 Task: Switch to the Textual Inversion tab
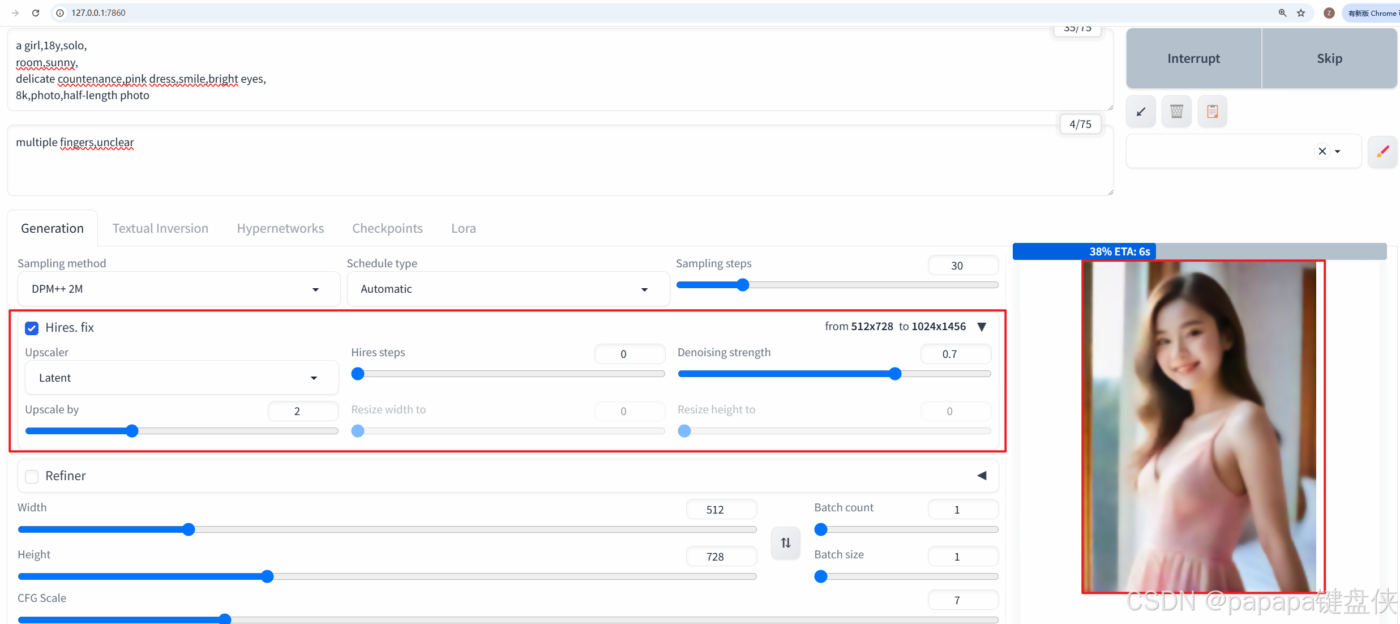160,228
